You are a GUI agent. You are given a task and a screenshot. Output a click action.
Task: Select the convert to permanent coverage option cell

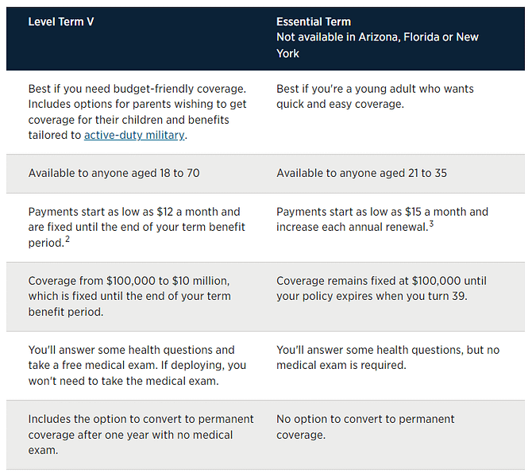[141, 434]
